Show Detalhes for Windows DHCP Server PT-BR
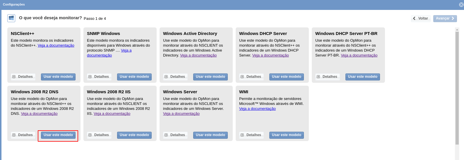 [327, 77]
